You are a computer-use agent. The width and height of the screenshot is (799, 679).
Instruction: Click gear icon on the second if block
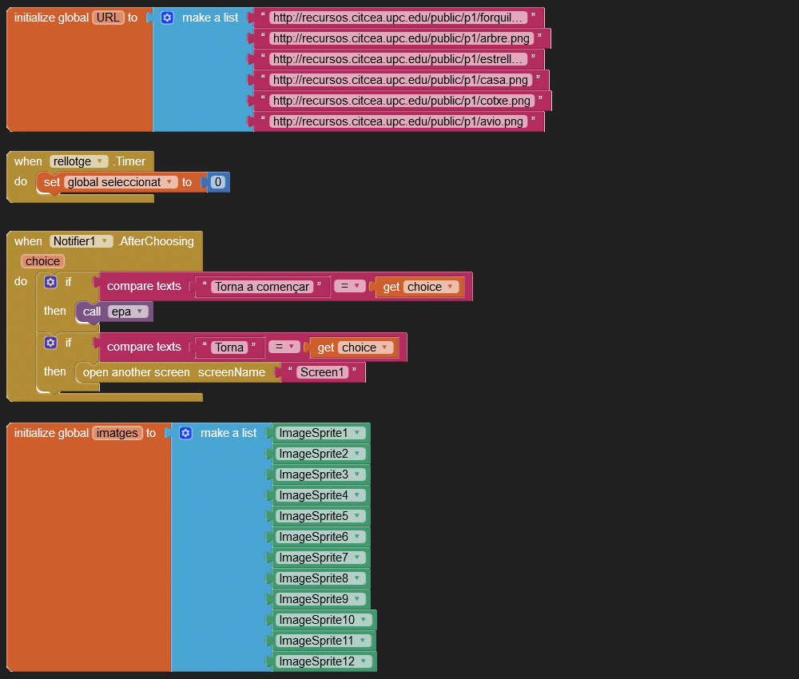pos(51,343)
